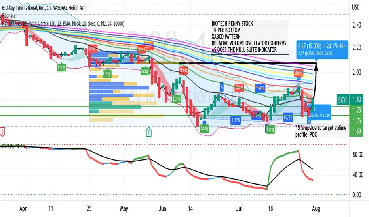Click the 0.00 level on RVSI axis
Viewport: 369px width, 217px height.
pyautogui.click(x=357, y=195)
